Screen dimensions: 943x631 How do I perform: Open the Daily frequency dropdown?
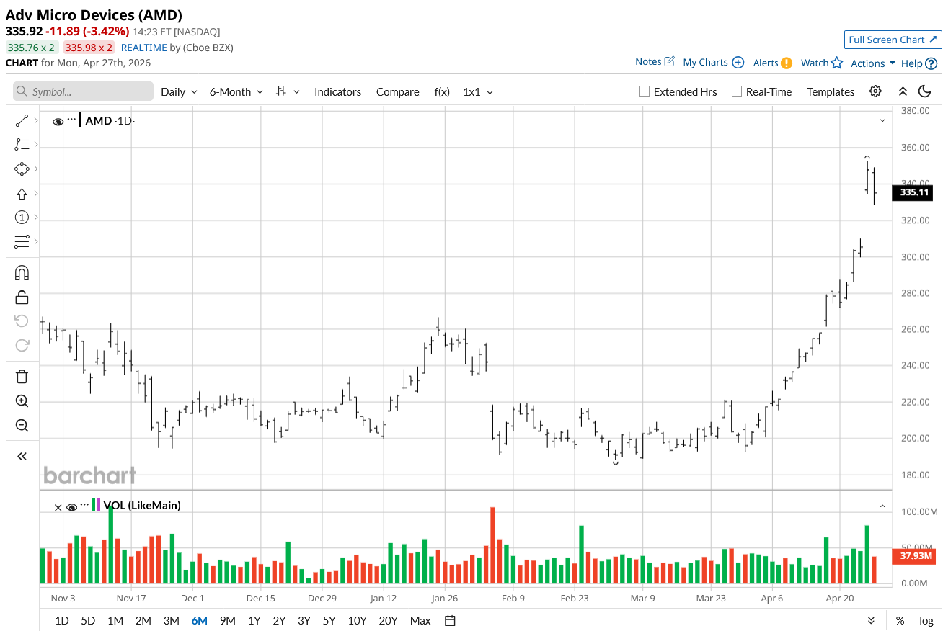pyautogui.click(x=179, y=91)
